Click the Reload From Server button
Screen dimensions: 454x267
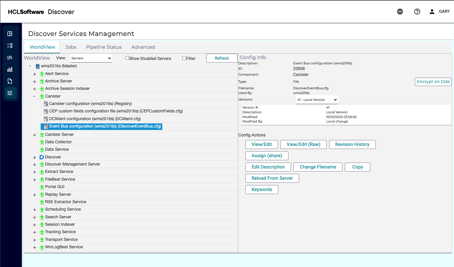click(x=272, y=178)
